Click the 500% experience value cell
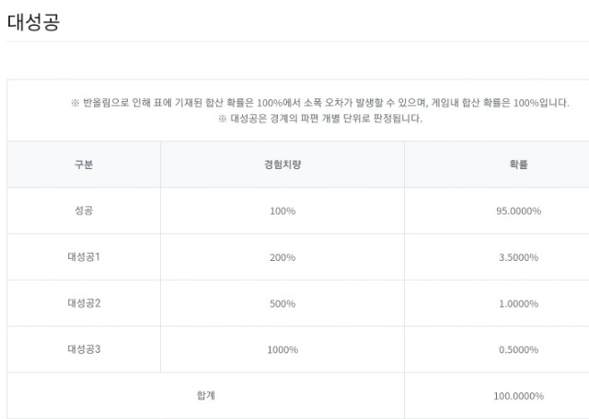This screenshot has width=589, height=419. 282,303
